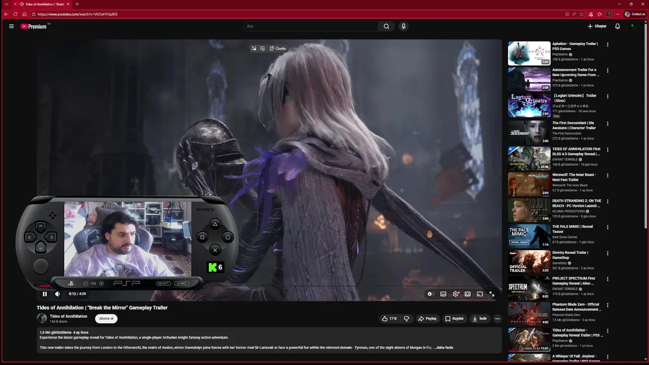
Task: Open the Edge profile picture
Action: pos(608,14)
